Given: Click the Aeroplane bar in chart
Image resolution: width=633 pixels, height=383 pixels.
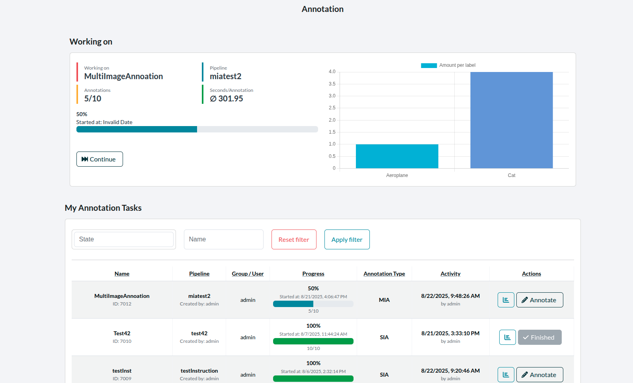Looking at the screenshot, I should point(397,156).
